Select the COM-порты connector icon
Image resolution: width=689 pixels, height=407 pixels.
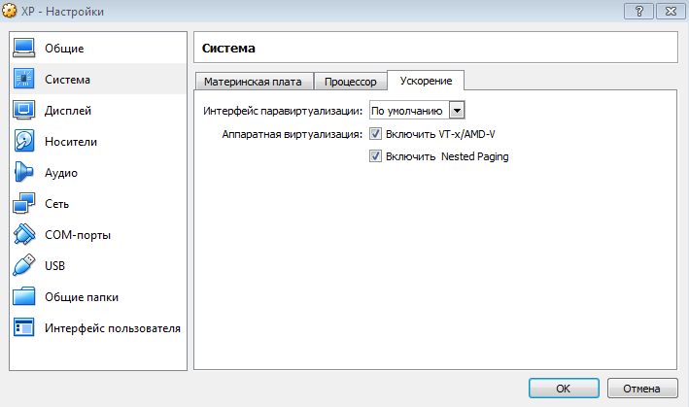tap(24, 235)
